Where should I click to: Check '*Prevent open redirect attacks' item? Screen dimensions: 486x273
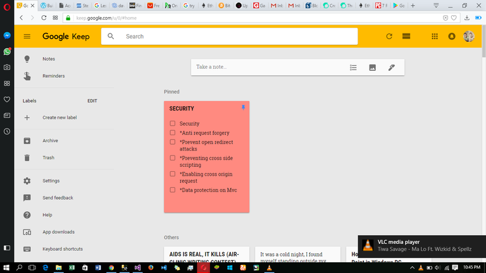pos(173,142)
